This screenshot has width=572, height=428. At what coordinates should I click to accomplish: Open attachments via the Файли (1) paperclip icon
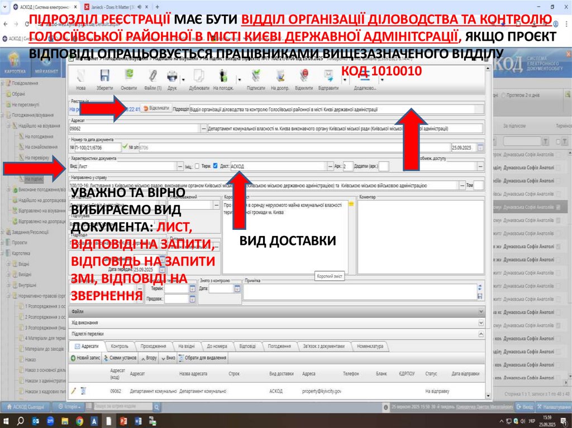[x=152, y=76]
